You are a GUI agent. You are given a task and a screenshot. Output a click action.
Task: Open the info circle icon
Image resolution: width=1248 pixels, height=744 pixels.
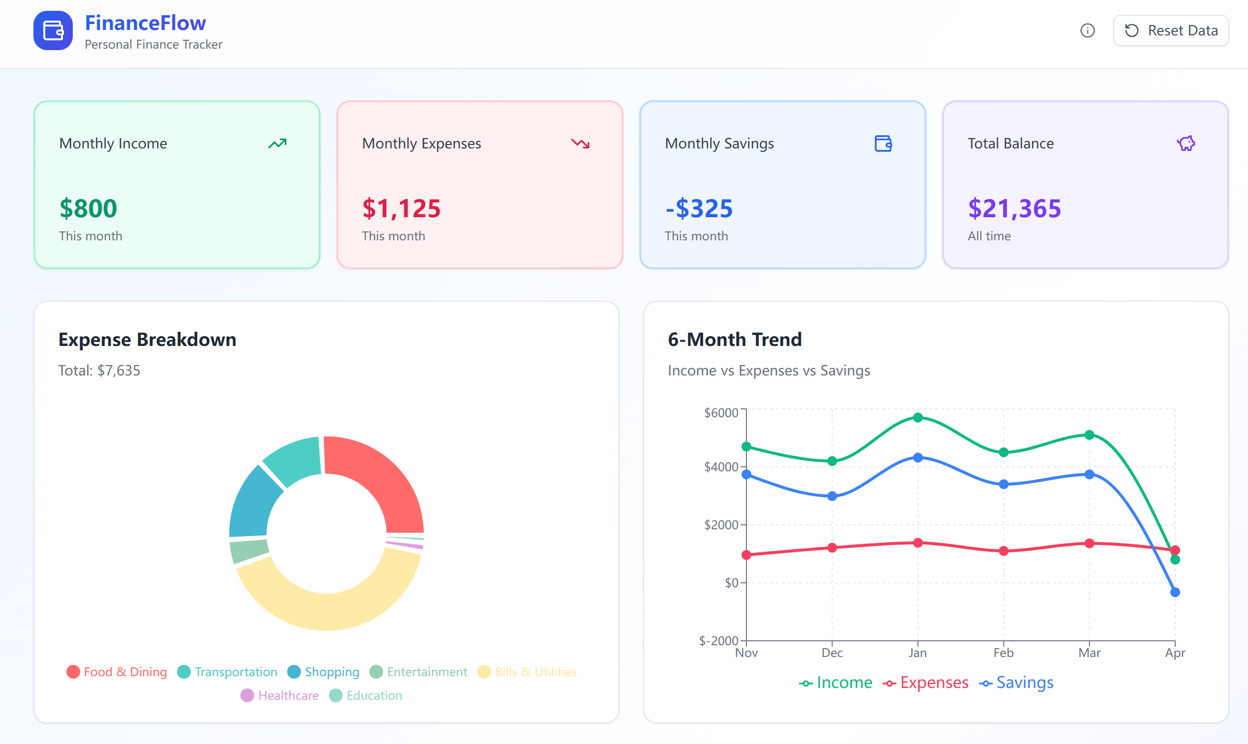tap(1087, 30)
